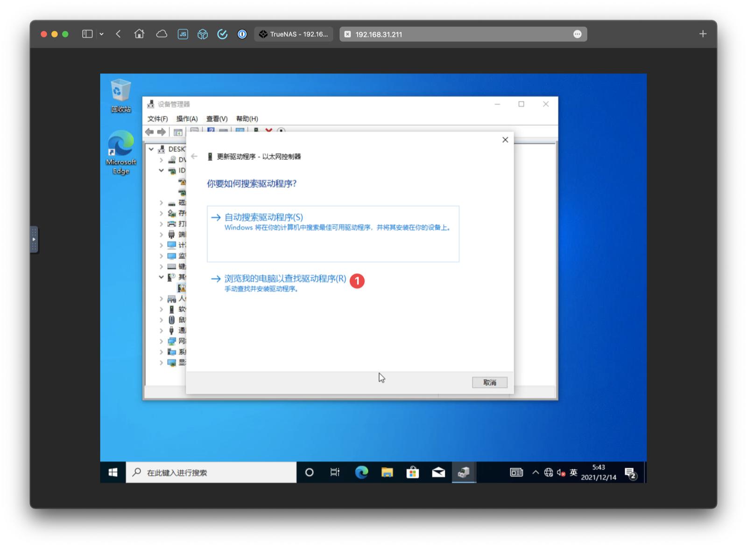
Task: Open Microsoft Store from the taskbar
Action: click(x=413, y=472)
